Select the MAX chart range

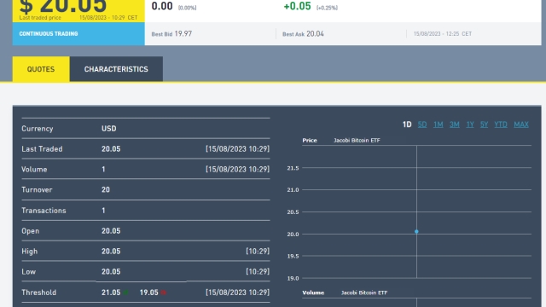(x=521, y=125)
